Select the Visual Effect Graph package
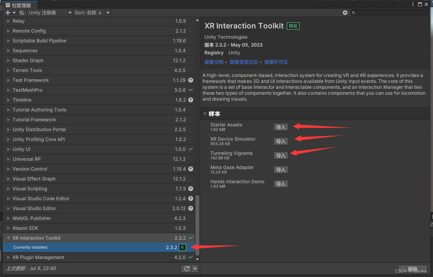Viewport: 433px width, 277px height. tap(98, 179)
